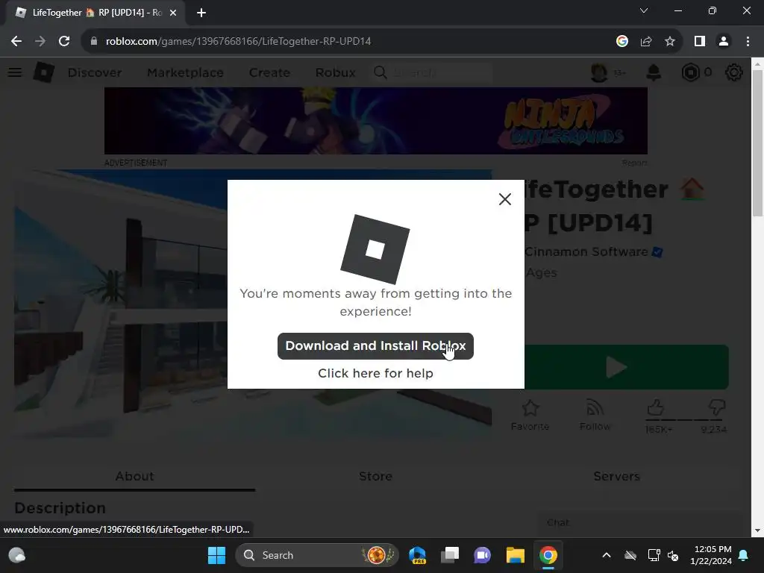Open the user avatar profile icon
Viewport: 764px width, 573px height.
coord(599,72)
